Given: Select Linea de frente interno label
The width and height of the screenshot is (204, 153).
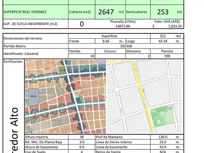Looking at the screenshot, I should click(114, 142).
